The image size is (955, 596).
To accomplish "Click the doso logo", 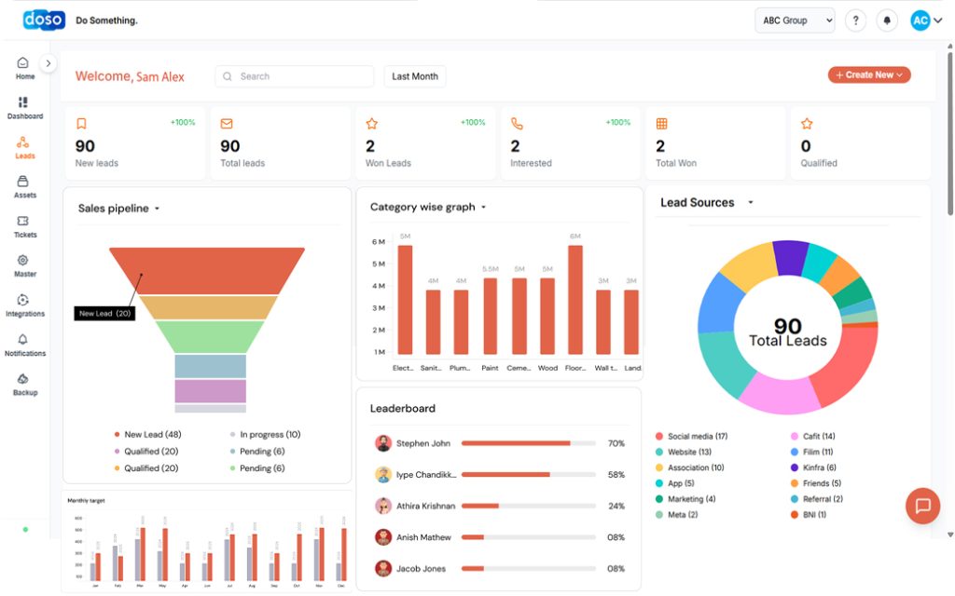I will pos(44,20).
